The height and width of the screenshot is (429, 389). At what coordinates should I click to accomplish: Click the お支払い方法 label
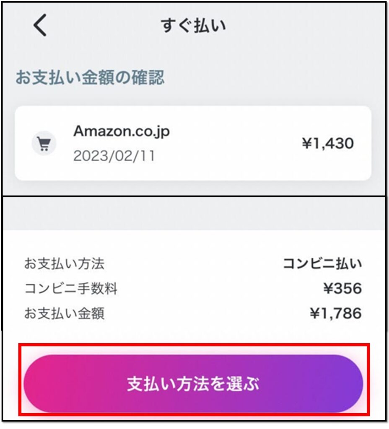coord(64,264)
